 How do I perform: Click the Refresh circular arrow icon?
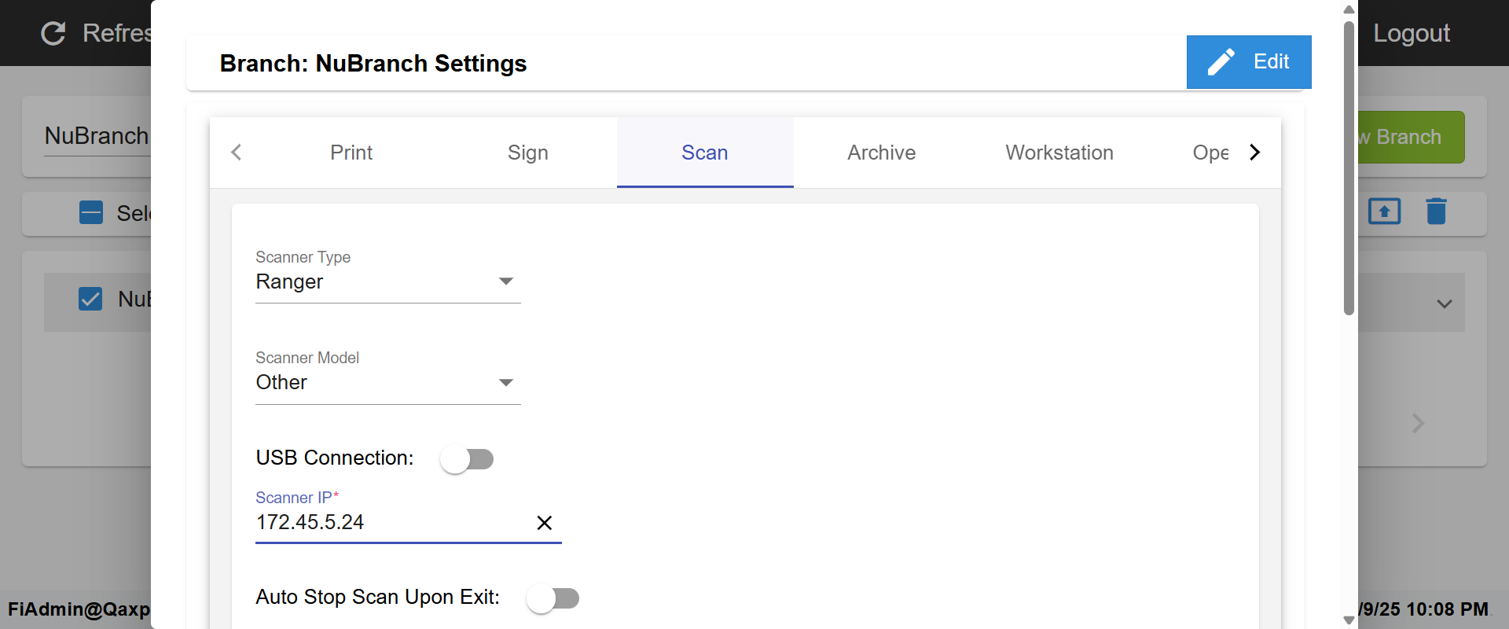point(53,33)
